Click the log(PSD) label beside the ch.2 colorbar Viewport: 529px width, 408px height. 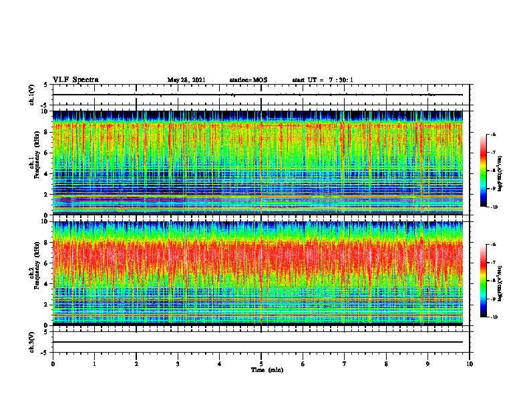point(501,283)
